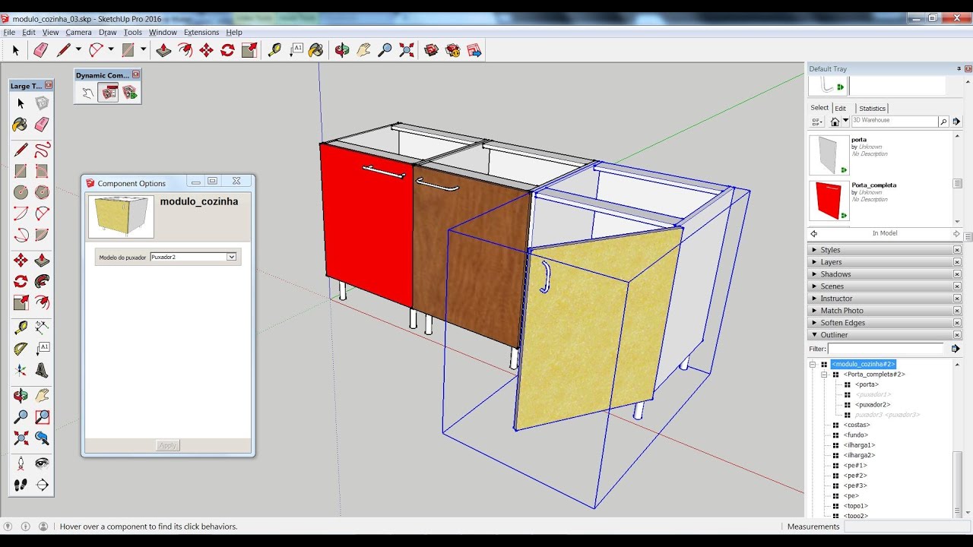The image size is (973, 547).
Task: Activate the Look Around eye tool
Action: (42, 463)
